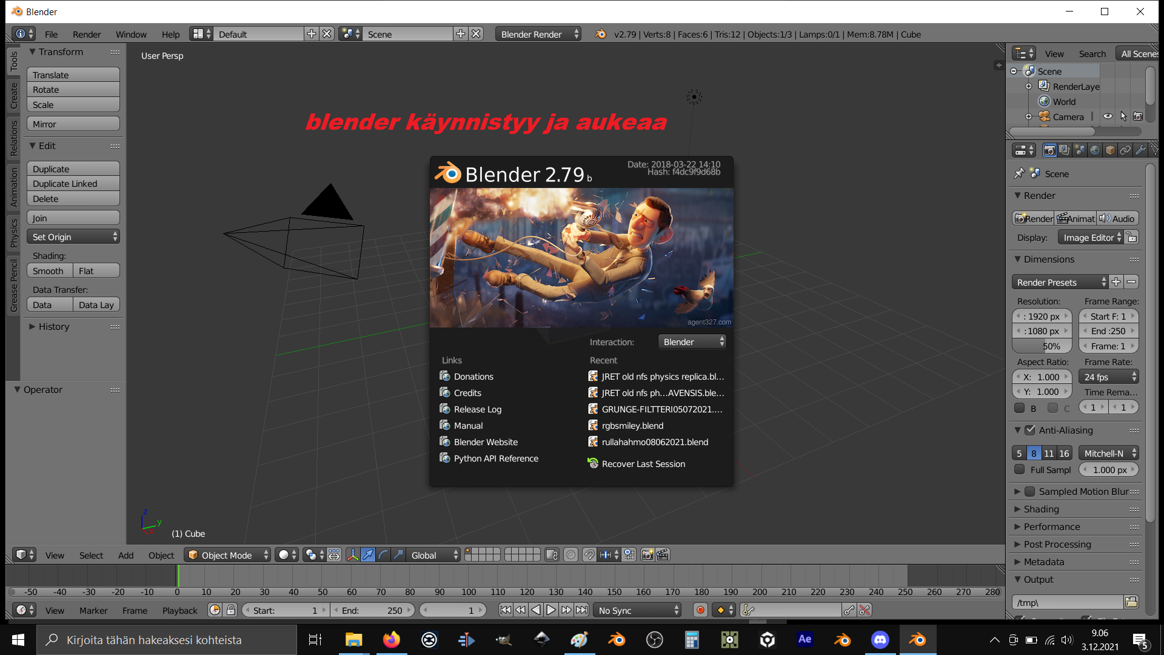The height and width of the screenshot is (655, 1164).
Task: Click the snap during transform magnet icon
Action: [x=589, y=555]
